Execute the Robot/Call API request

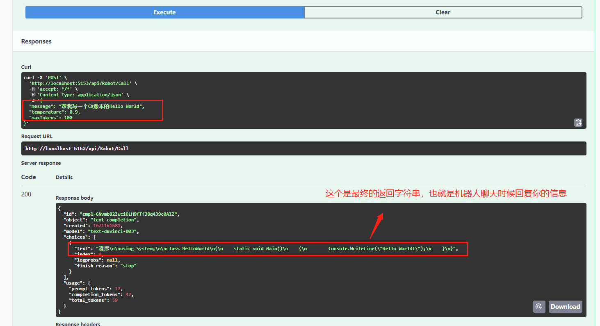(164, 12)
